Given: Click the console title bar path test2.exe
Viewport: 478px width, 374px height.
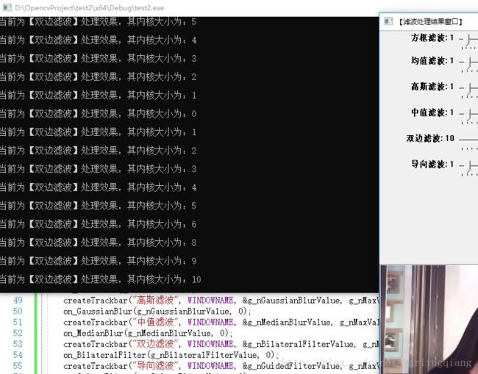Looking at the screenshot, I should point(89,7).
